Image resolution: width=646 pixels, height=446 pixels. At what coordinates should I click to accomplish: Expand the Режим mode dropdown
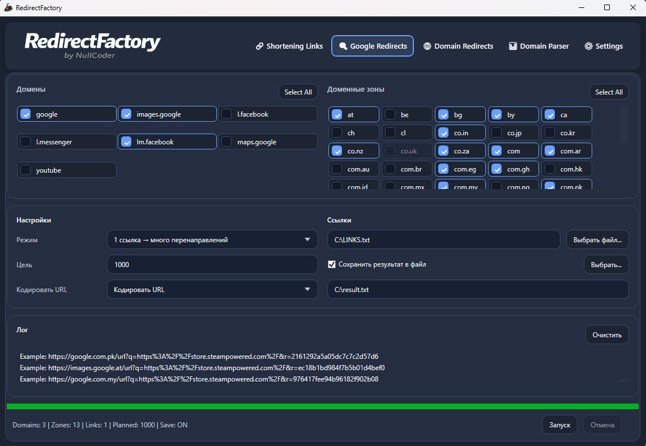[x=212, y=240]
